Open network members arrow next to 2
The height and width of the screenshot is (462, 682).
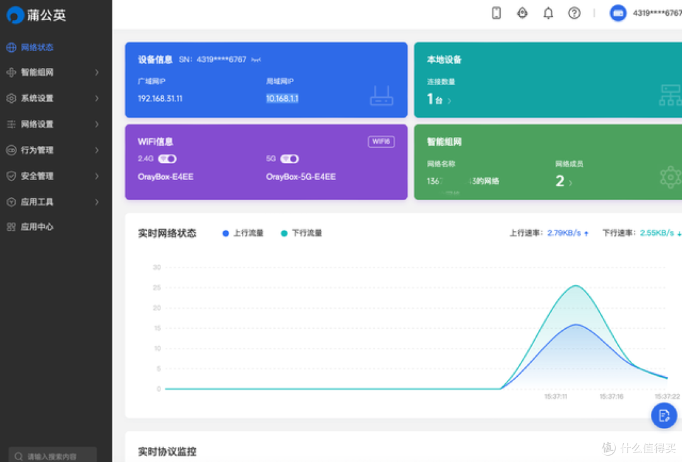(x=570, y=183)
